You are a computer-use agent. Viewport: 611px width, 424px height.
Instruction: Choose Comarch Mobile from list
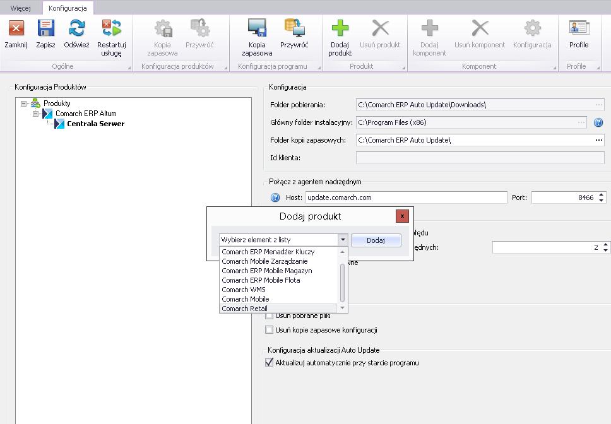tap(279, 299)
